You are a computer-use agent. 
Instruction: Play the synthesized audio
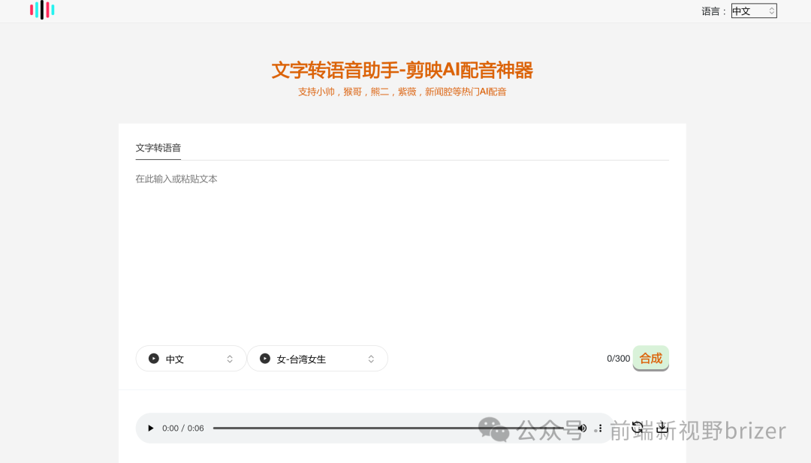[150, 428]
